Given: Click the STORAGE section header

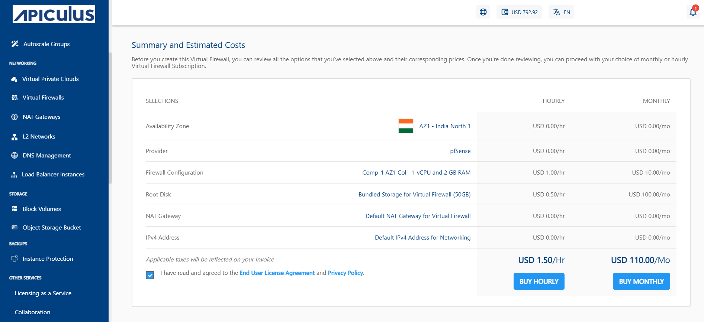Looking at the screenshot, I should [x=18, y=194].
